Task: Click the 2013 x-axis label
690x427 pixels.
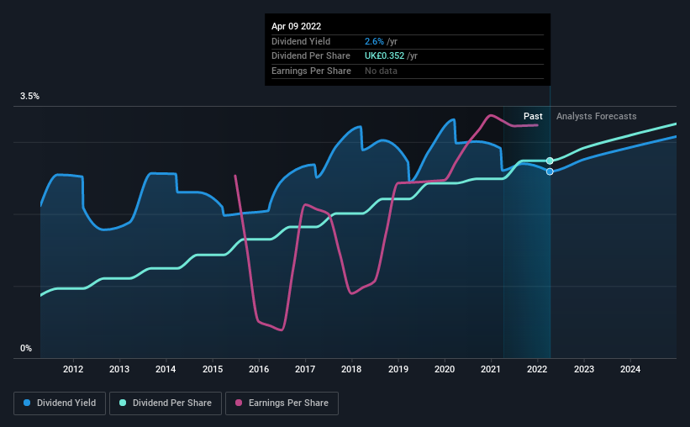Action: tap(119, 369)
